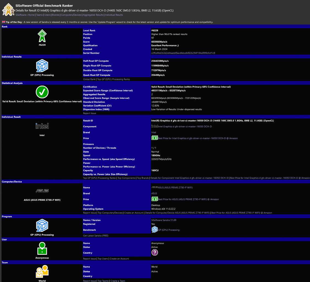
Task: Click the Created date 16 March 2024
Action: [x=159, y=49]
